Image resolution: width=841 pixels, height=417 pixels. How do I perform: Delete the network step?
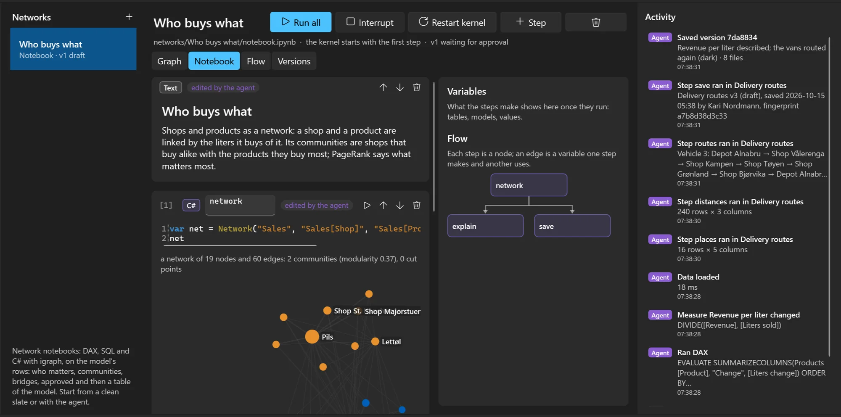coord(417,205)
